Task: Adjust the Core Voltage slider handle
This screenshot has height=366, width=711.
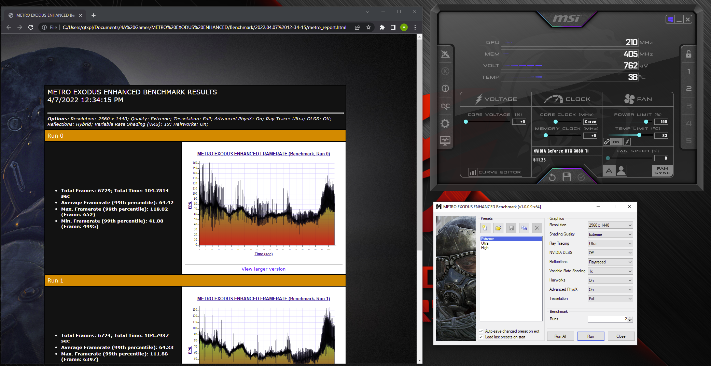Action: (466, 122)
